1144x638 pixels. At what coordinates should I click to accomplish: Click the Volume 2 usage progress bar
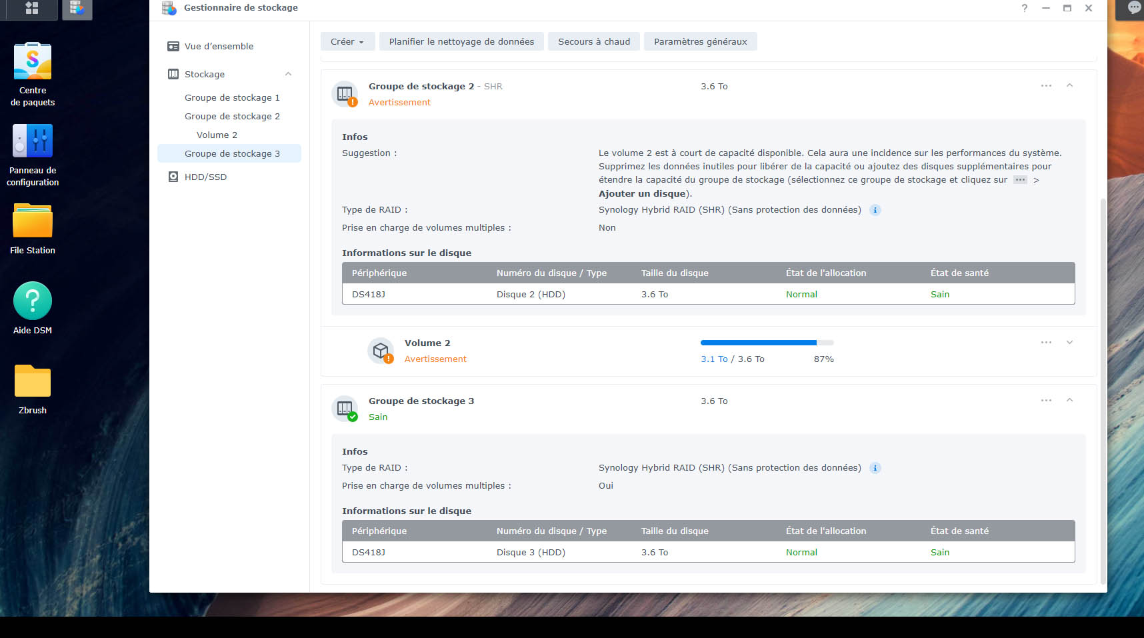tap(767, 343)
